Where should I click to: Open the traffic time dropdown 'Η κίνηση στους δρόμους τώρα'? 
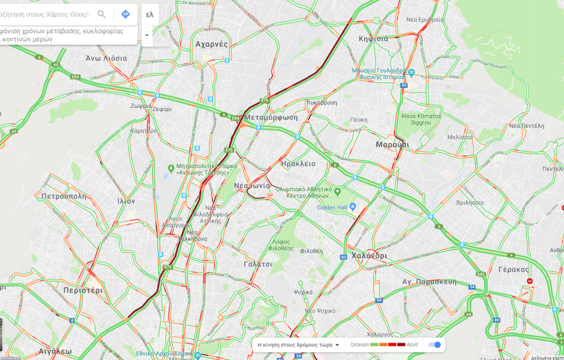point(299,345)
